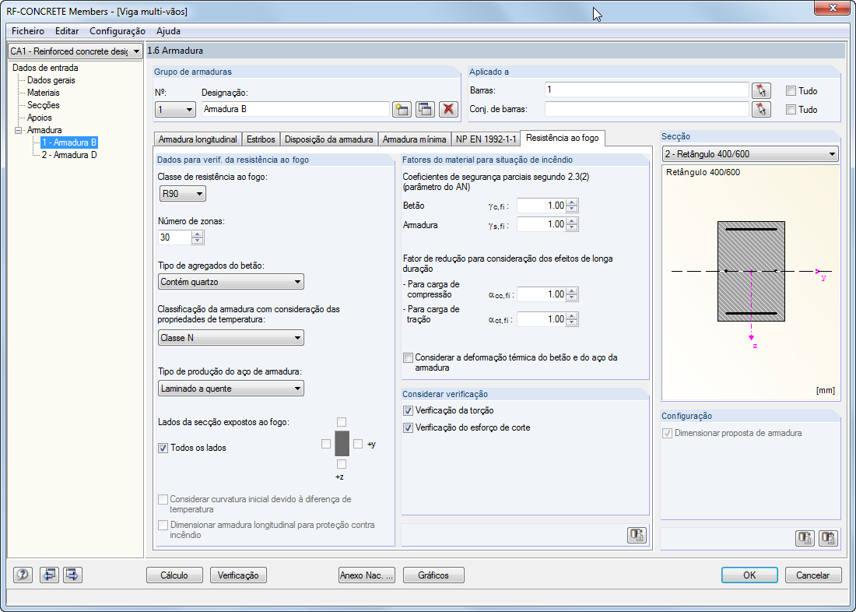Switch to Armadura longitudinal tab
Screen dimensions: 856x612
[198, 139]
